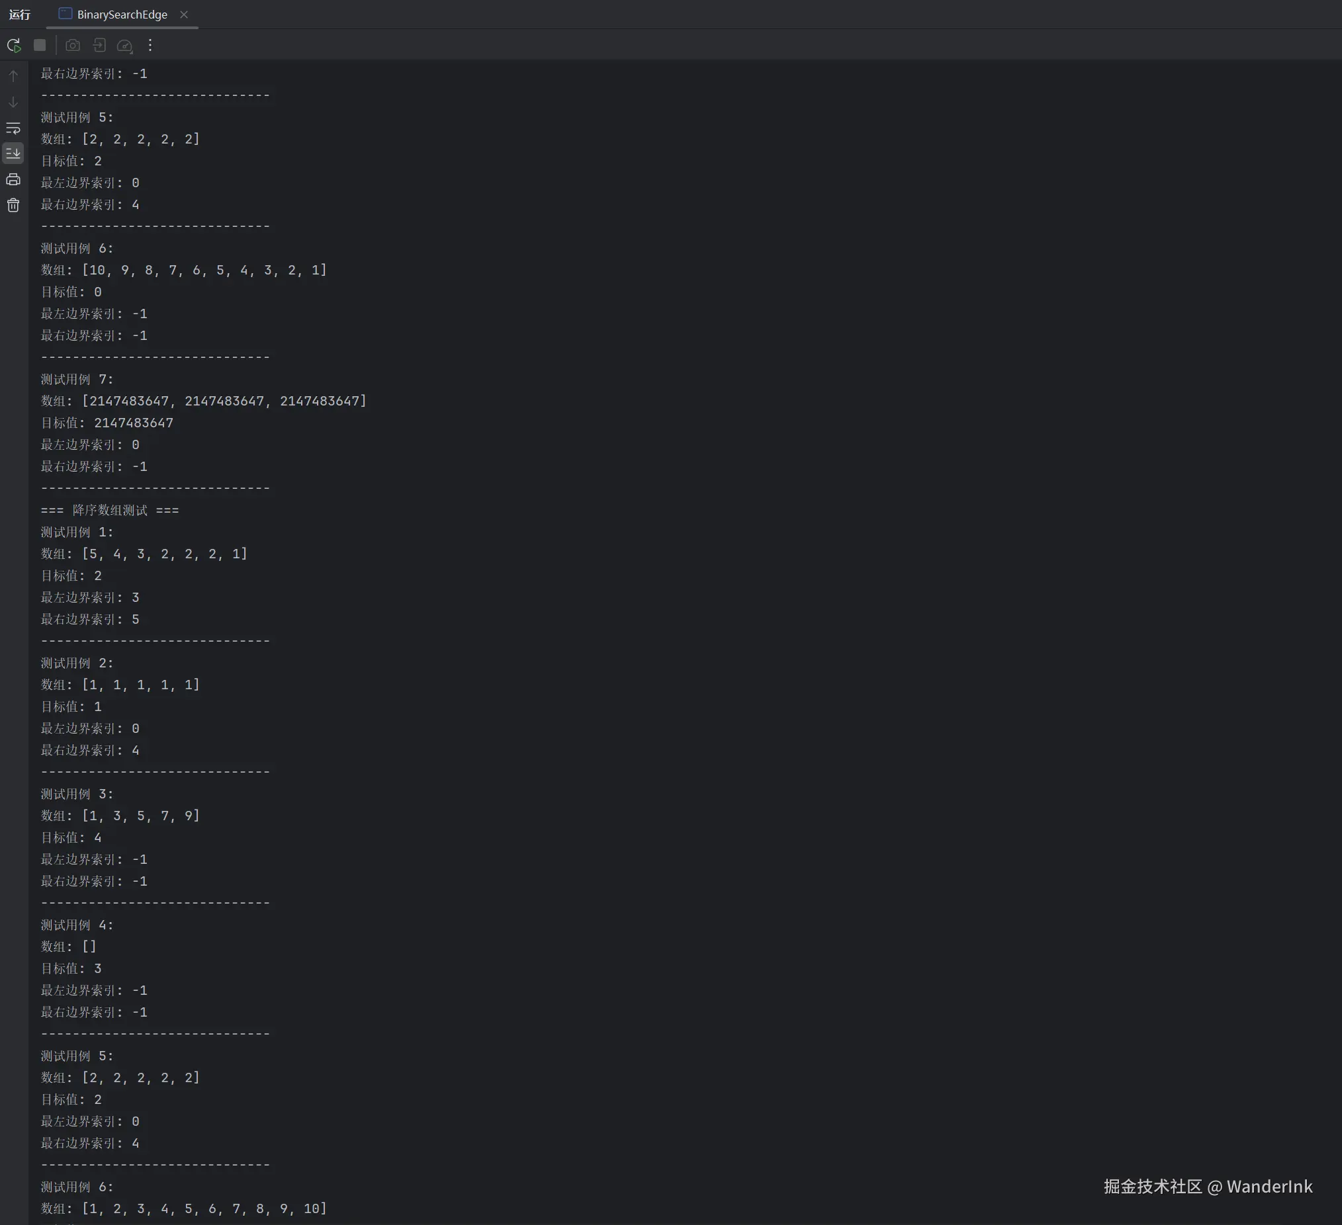Image resolution: width=1342 pixels, height=1225 pixels.
Task: Click the text 目标值: 0
Action: pos(71,292)
